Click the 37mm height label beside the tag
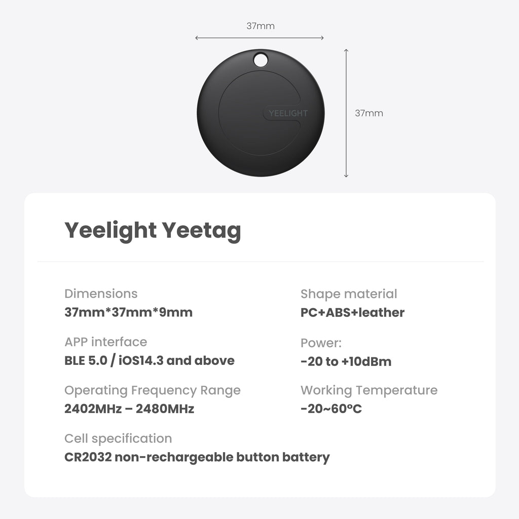 (369, 113)
